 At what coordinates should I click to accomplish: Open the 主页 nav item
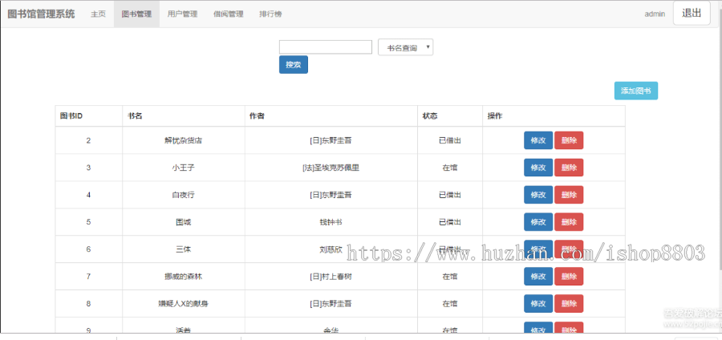(x=98, y=14)
